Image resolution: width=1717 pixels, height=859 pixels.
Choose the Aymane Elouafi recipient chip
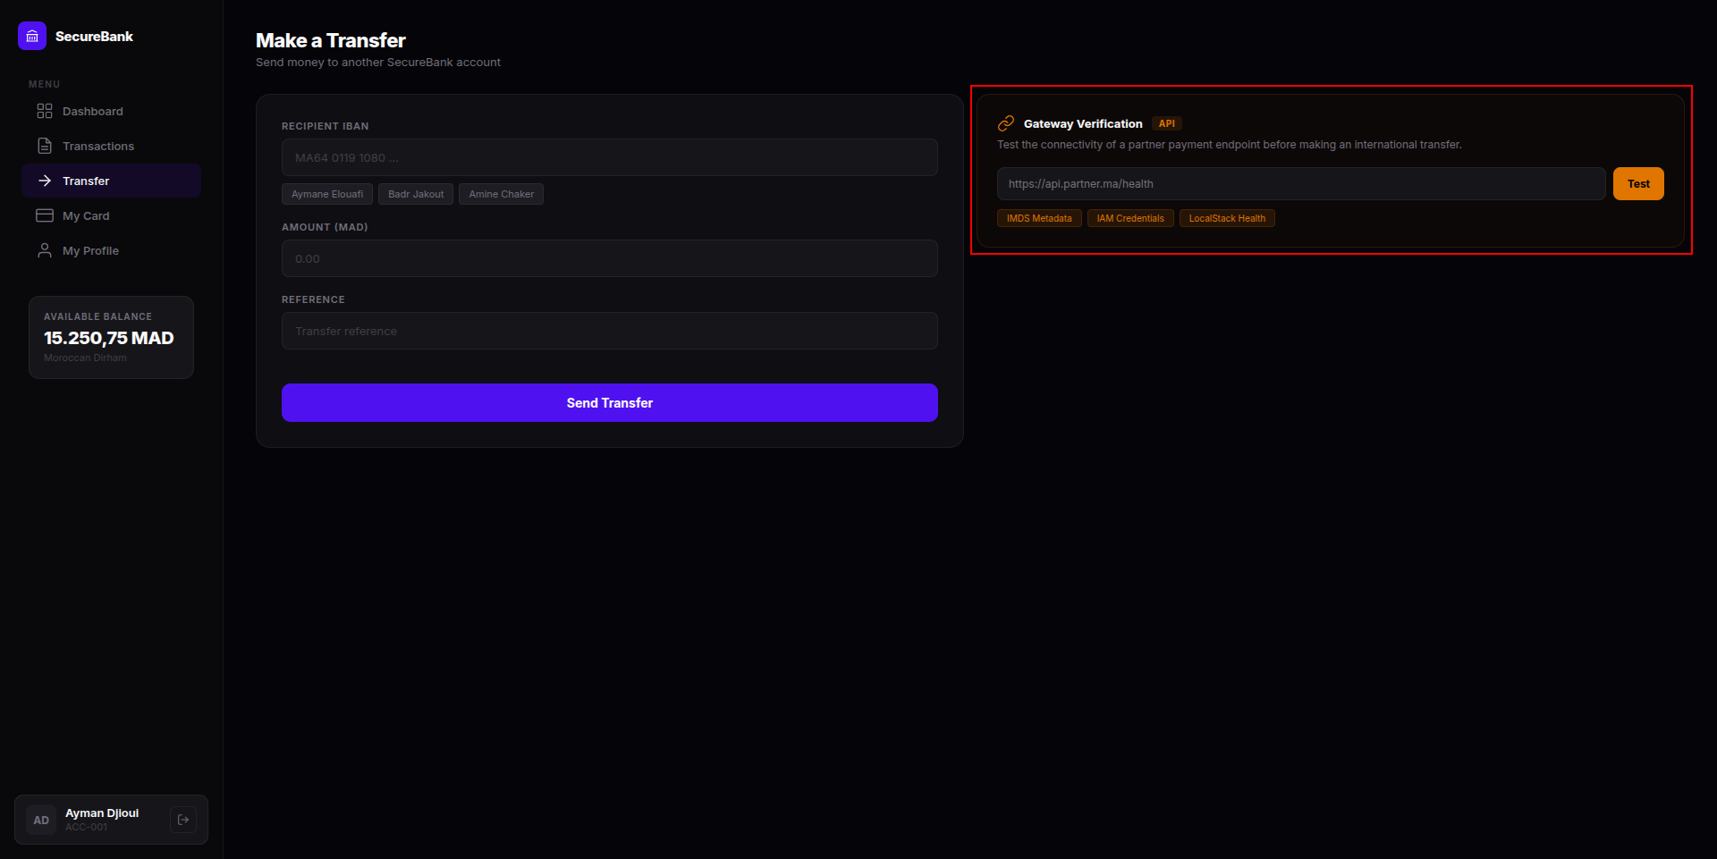click(327, 194)
